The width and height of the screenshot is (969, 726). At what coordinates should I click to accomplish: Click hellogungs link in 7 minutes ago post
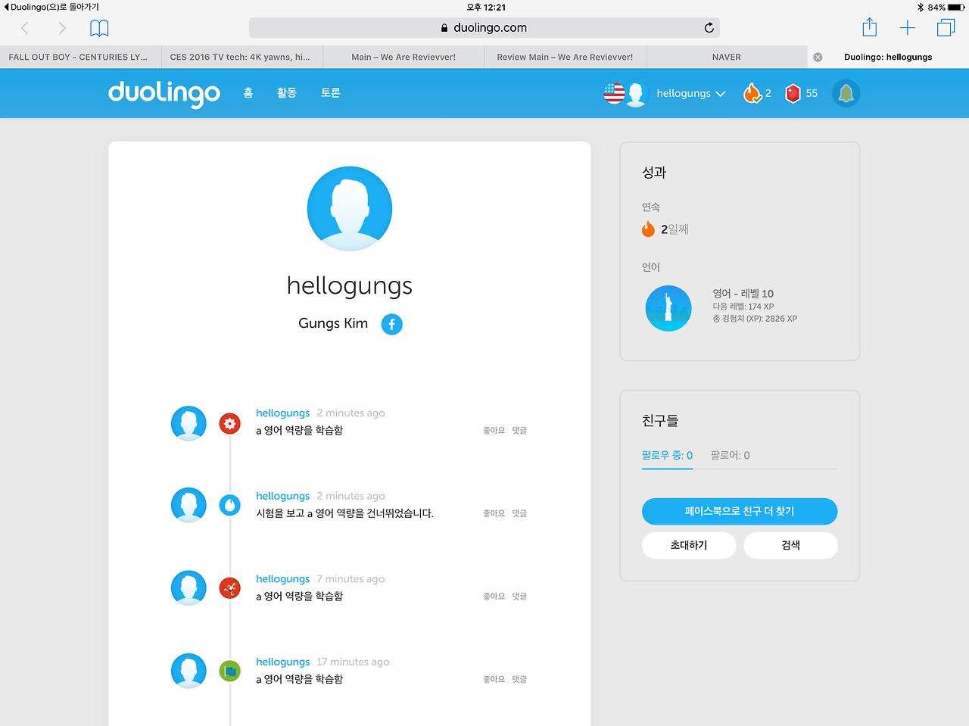(283, 578)
